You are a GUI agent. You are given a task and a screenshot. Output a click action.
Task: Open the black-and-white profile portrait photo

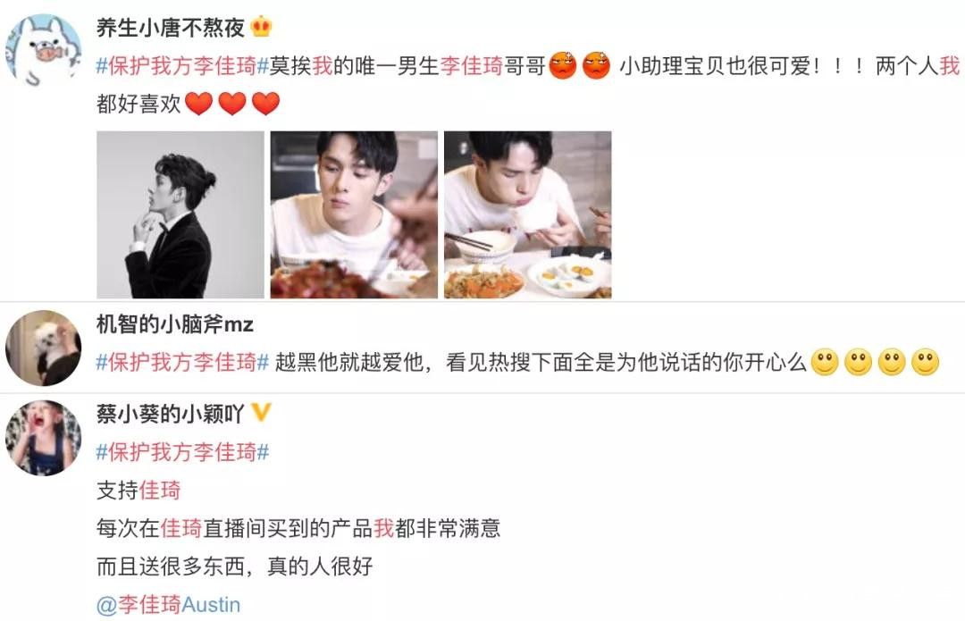180,214
